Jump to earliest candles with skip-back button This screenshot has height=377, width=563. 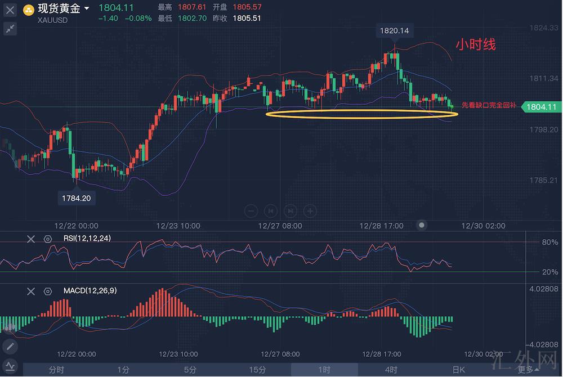(x=271, y=211)
